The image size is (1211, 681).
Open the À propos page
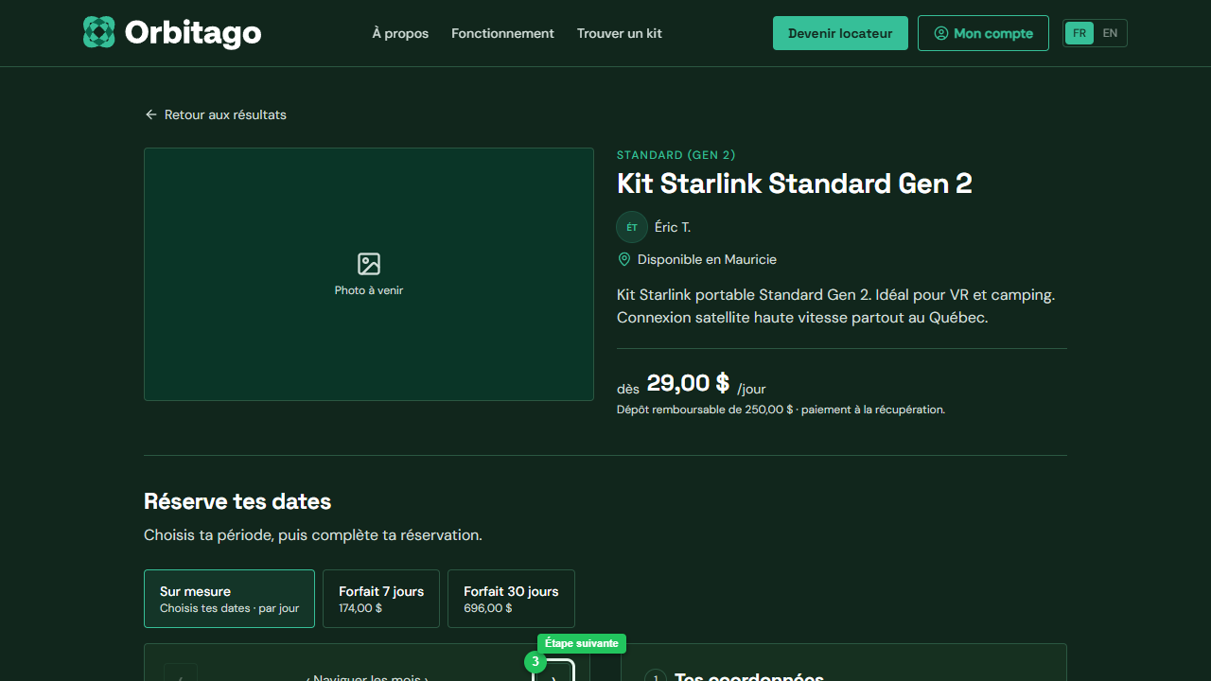point(400,33)
